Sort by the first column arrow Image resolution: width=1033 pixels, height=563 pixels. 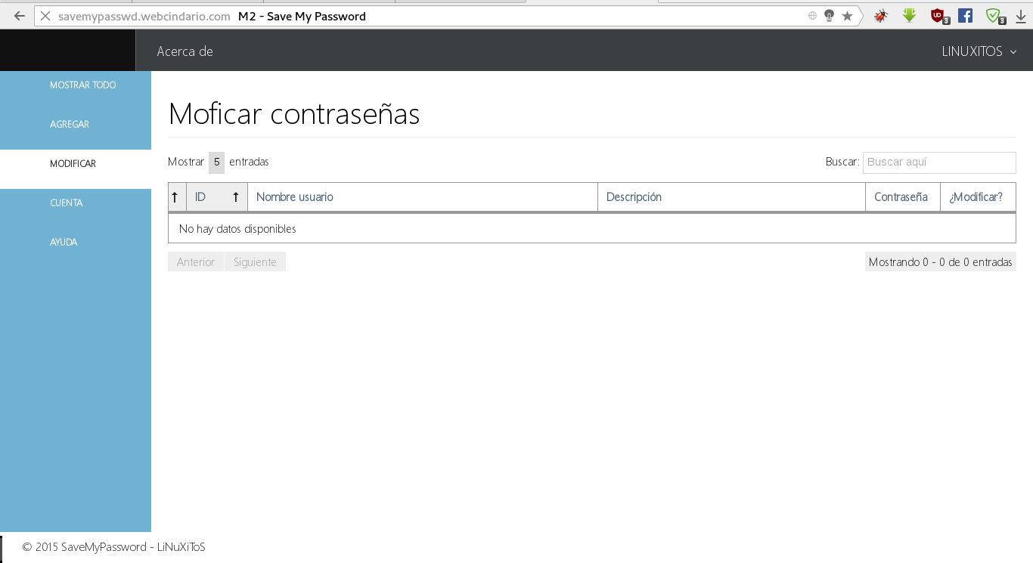click(x=175, y=197)
